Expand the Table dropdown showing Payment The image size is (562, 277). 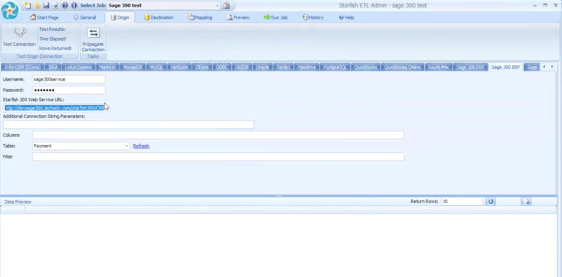pyautogui.click(x=127, y=146)
